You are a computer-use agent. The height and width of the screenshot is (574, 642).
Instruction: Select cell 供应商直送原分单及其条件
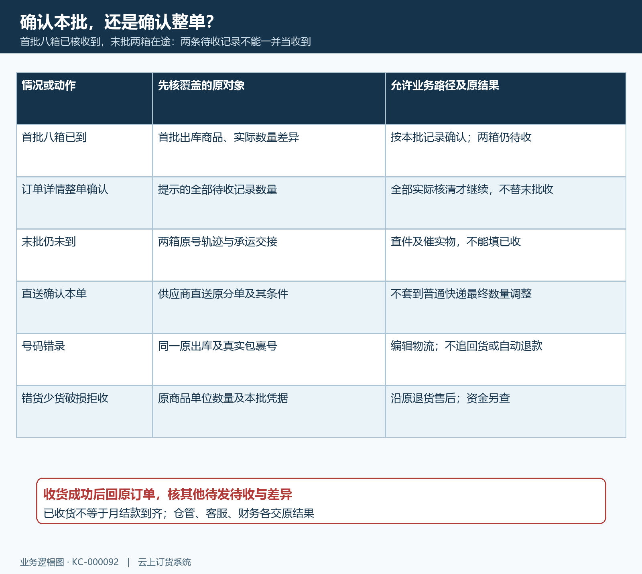point(269,307)
